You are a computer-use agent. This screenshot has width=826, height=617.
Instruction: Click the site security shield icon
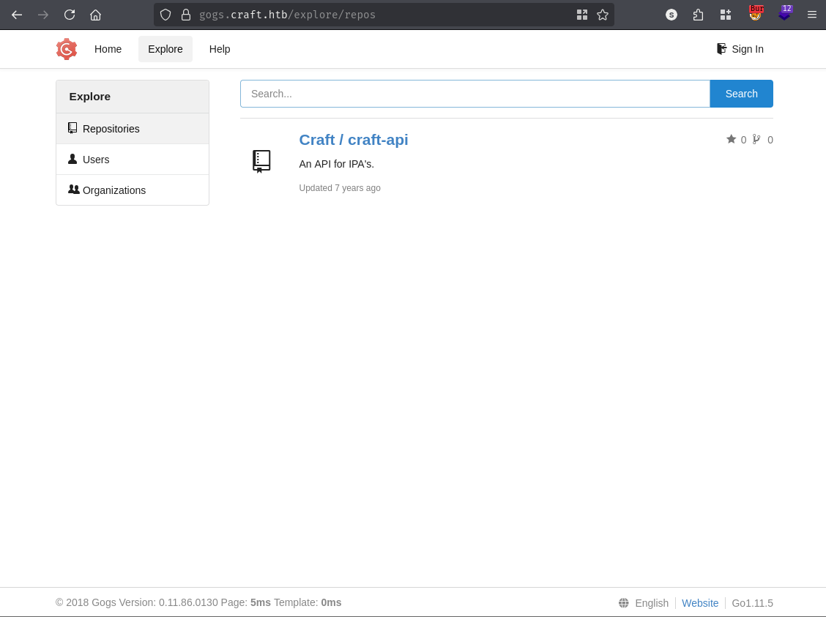coord(165,15)
